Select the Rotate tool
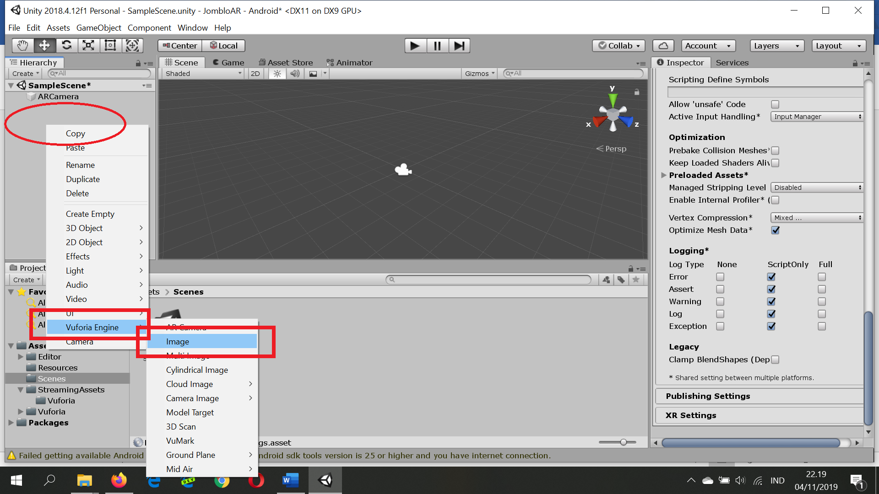Viewport: 879px width, 494px height. point(66,45)
